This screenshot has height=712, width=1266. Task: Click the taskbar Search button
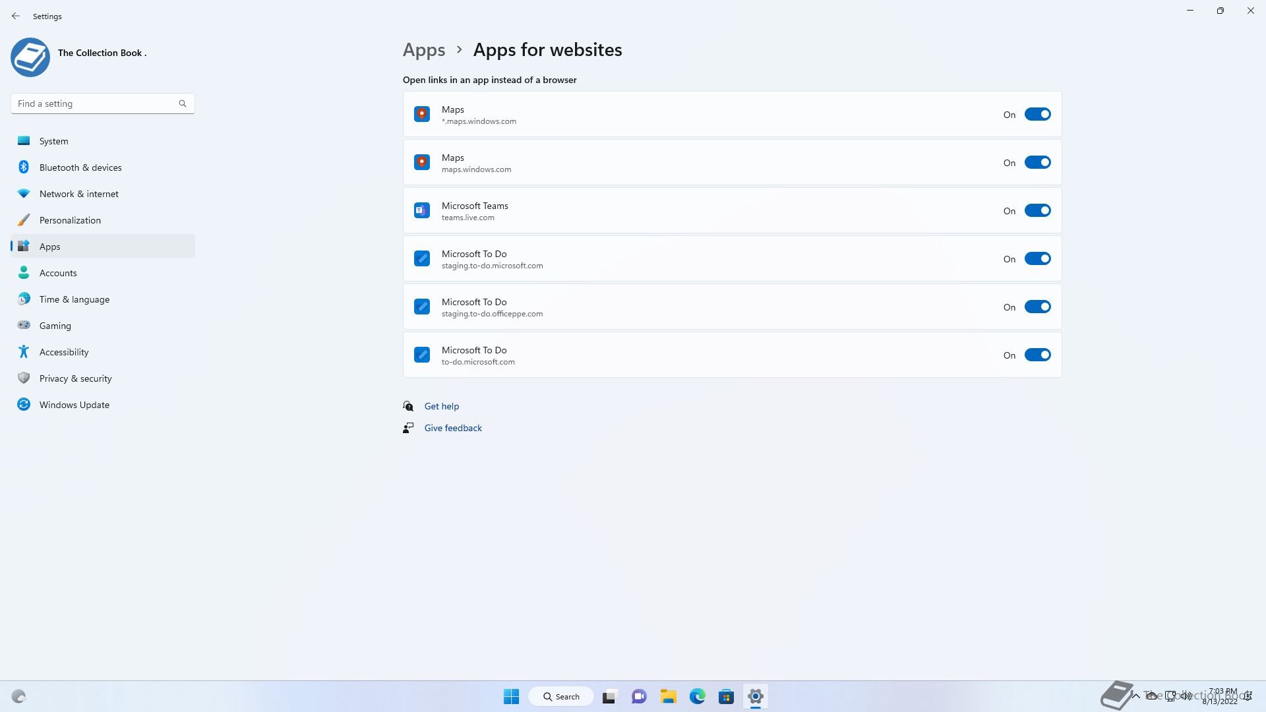[x=561, y=696]
